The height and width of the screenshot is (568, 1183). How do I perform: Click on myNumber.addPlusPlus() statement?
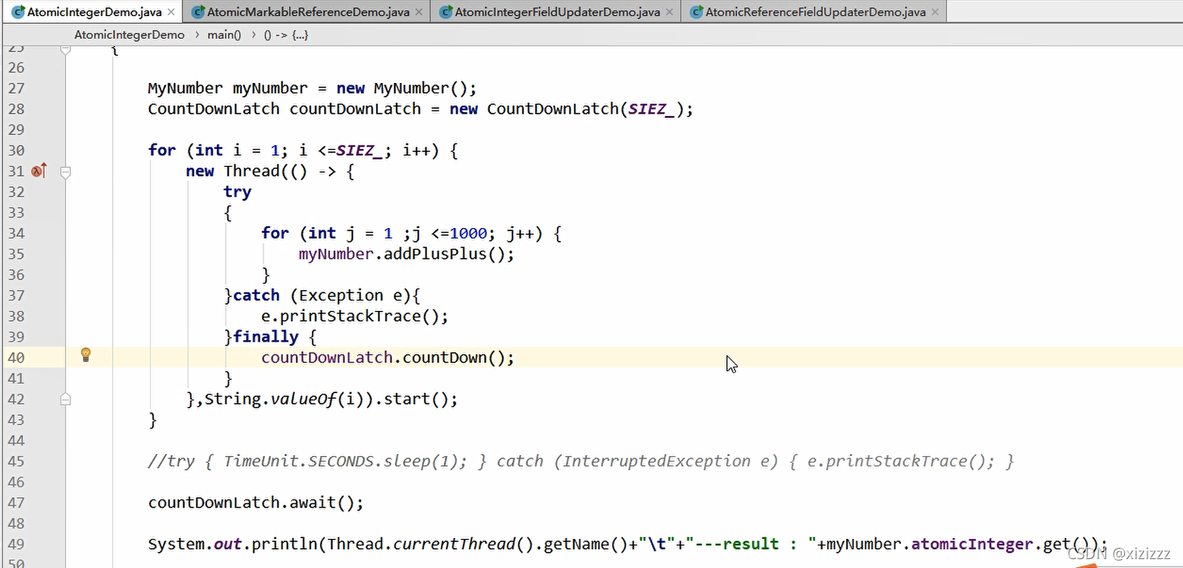click(406, 254)
